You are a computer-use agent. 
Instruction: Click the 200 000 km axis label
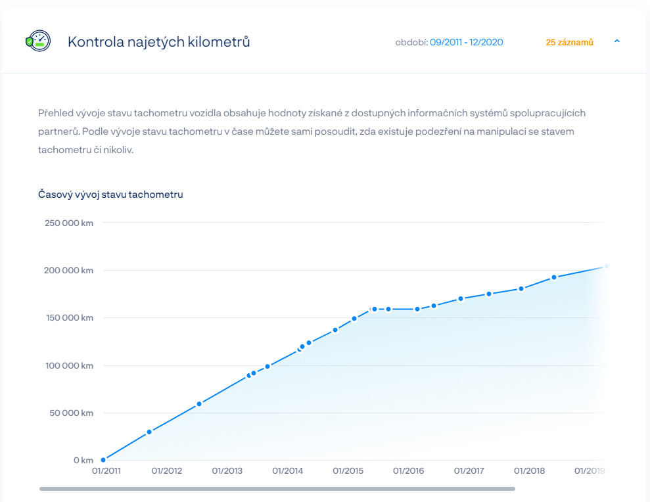coord(68,270)
